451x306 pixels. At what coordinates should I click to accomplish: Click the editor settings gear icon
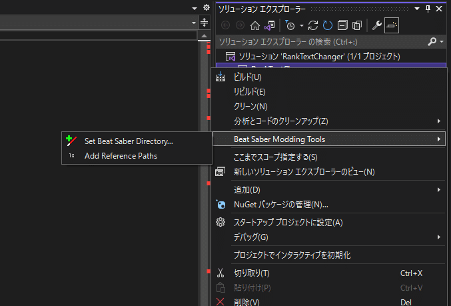tap(207, 7)
